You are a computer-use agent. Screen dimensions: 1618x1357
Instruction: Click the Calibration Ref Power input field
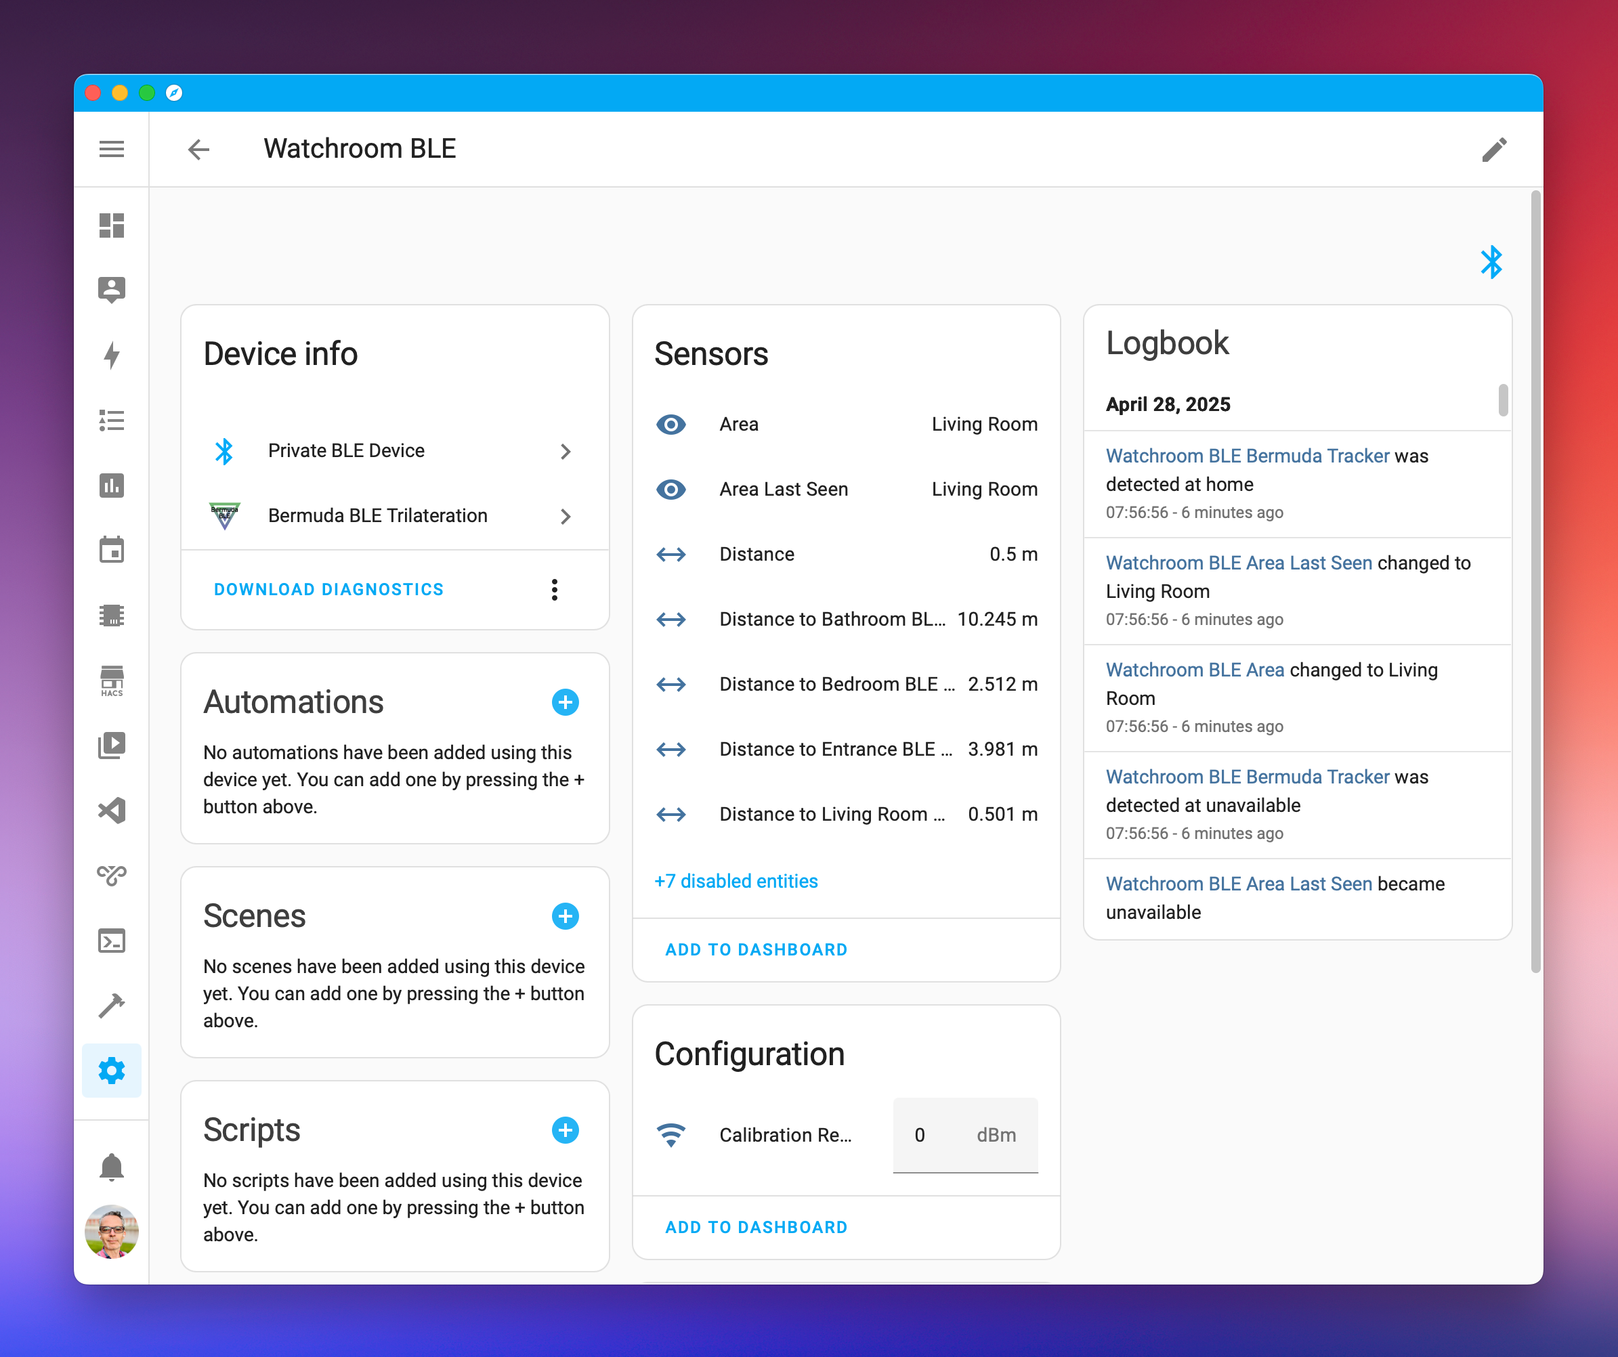965,1135
